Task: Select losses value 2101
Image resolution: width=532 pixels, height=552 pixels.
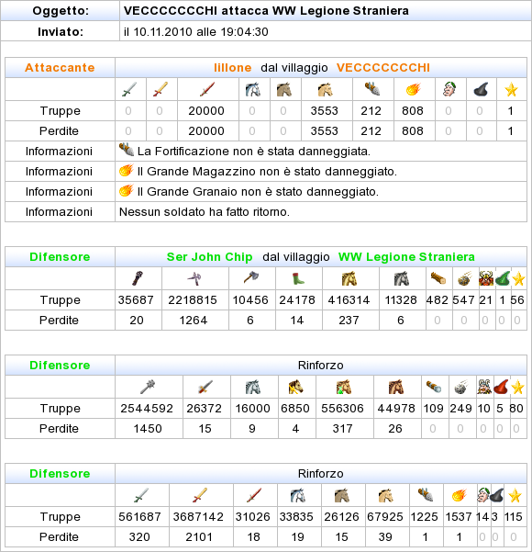Action: tap(199, 537)
